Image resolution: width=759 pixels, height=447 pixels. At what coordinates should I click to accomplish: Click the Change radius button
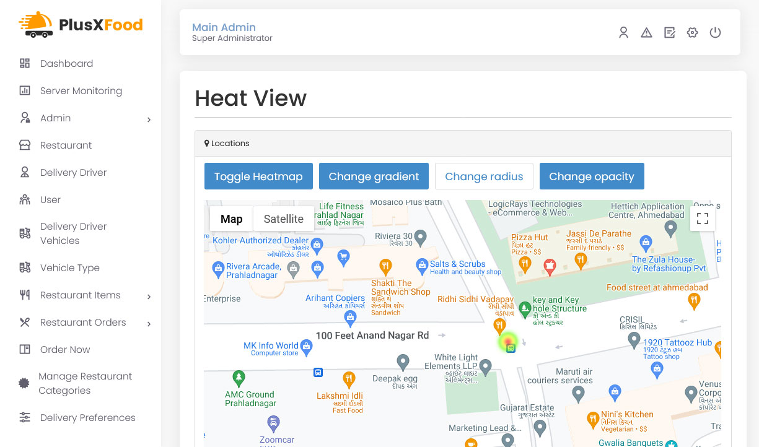click(x=484, y=176)
